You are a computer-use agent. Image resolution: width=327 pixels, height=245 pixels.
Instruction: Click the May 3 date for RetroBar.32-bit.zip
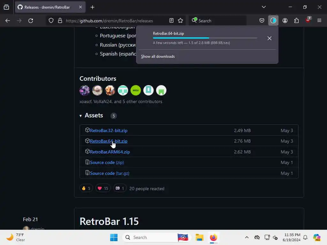[x=287, y=130]
